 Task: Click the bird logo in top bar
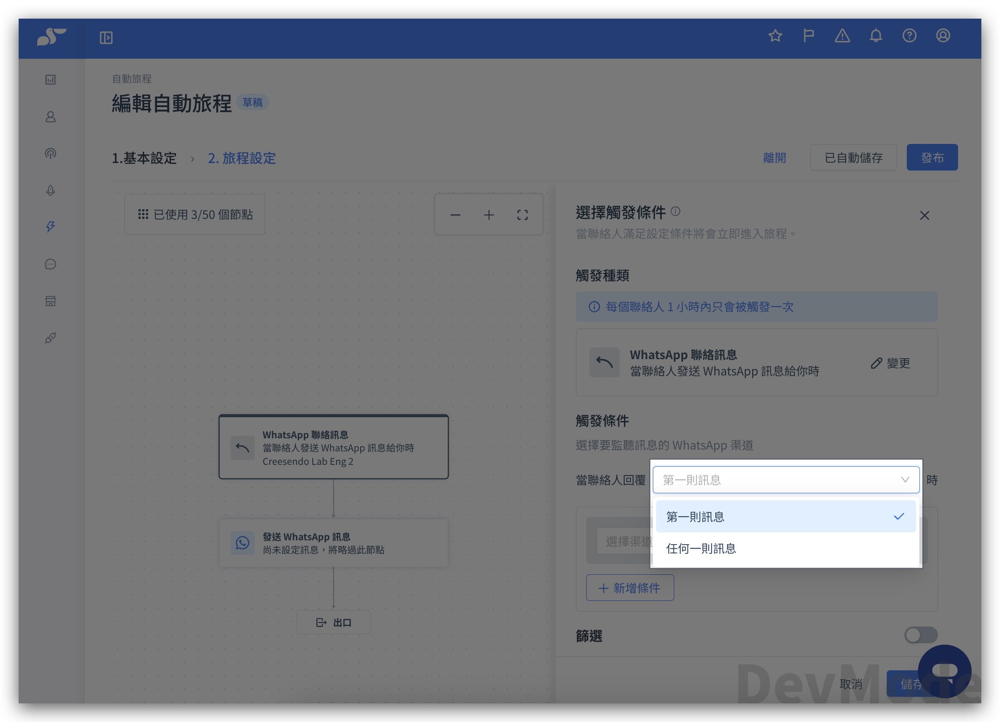click(x=51, y=37)
